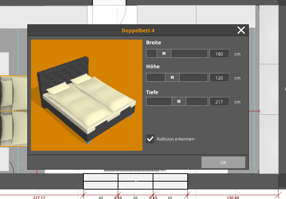This screenshot has width=286, height=199.
Task: Click the Doppelbett 4 title bar text
Action: 138,31
